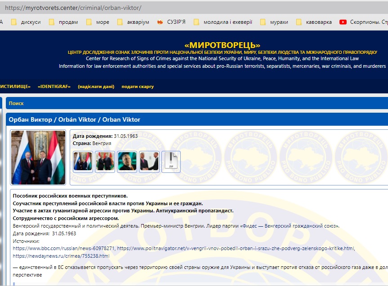Open the молодила і ехеверії bookmark folder

[x=223, y=22]
